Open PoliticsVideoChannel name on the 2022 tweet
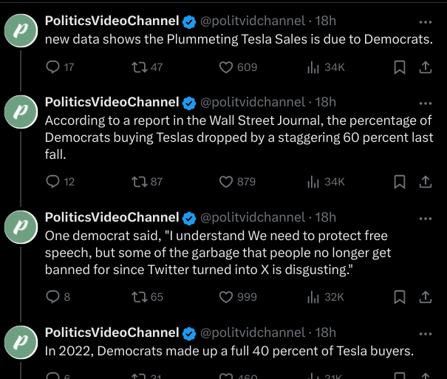 tap(112, 332)
